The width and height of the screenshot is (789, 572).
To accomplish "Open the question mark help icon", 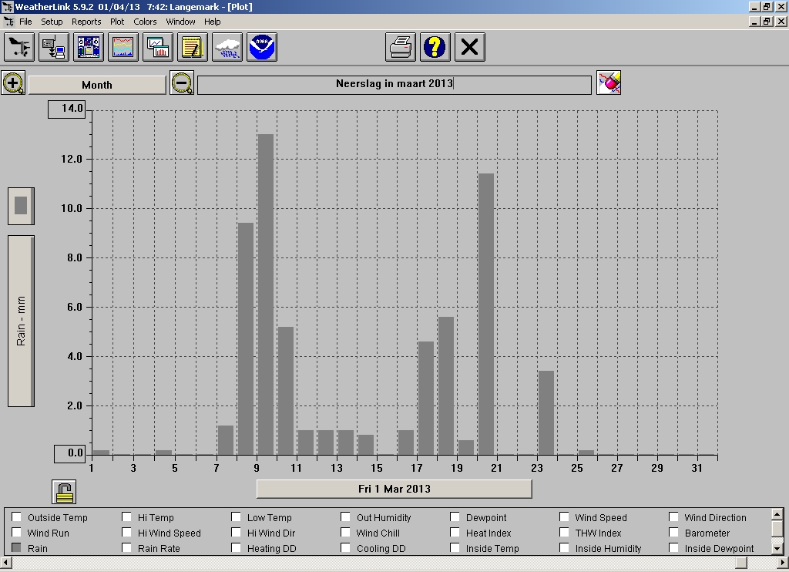I will pyautogui.click(x=435, y=47).
